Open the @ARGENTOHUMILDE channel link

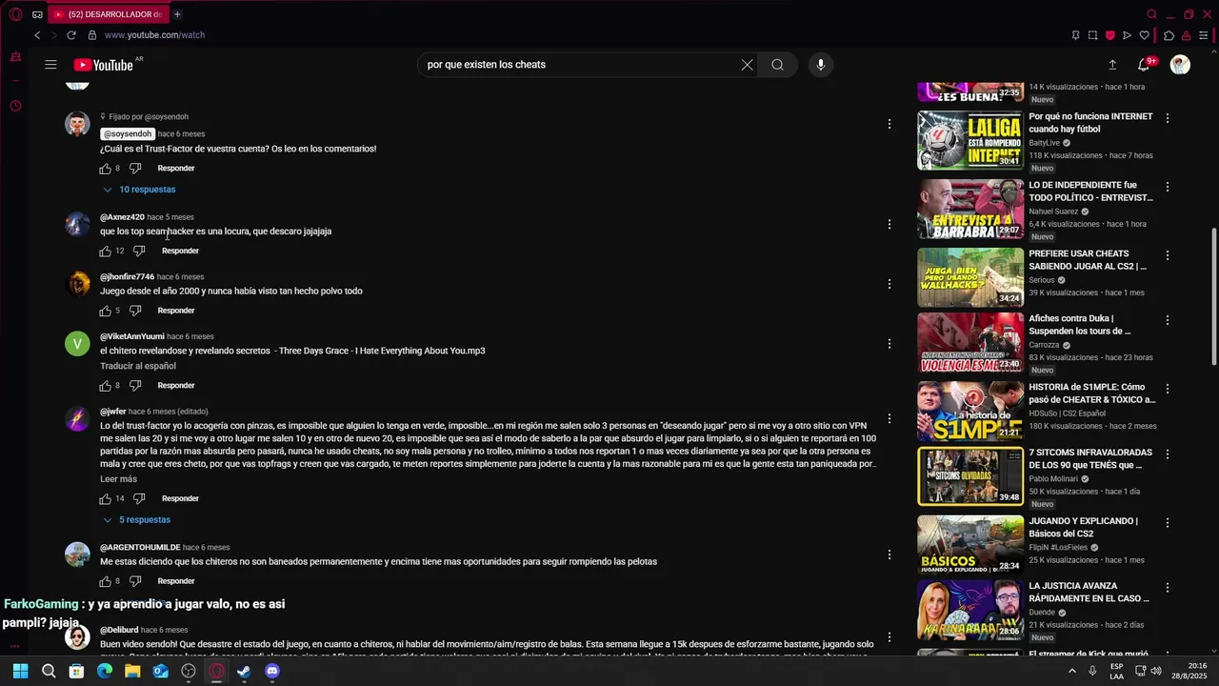pos(140,548)
